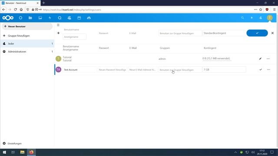Reload the page with browser refresh
Screen dimensions: 278x156
(x=16, y=10)
